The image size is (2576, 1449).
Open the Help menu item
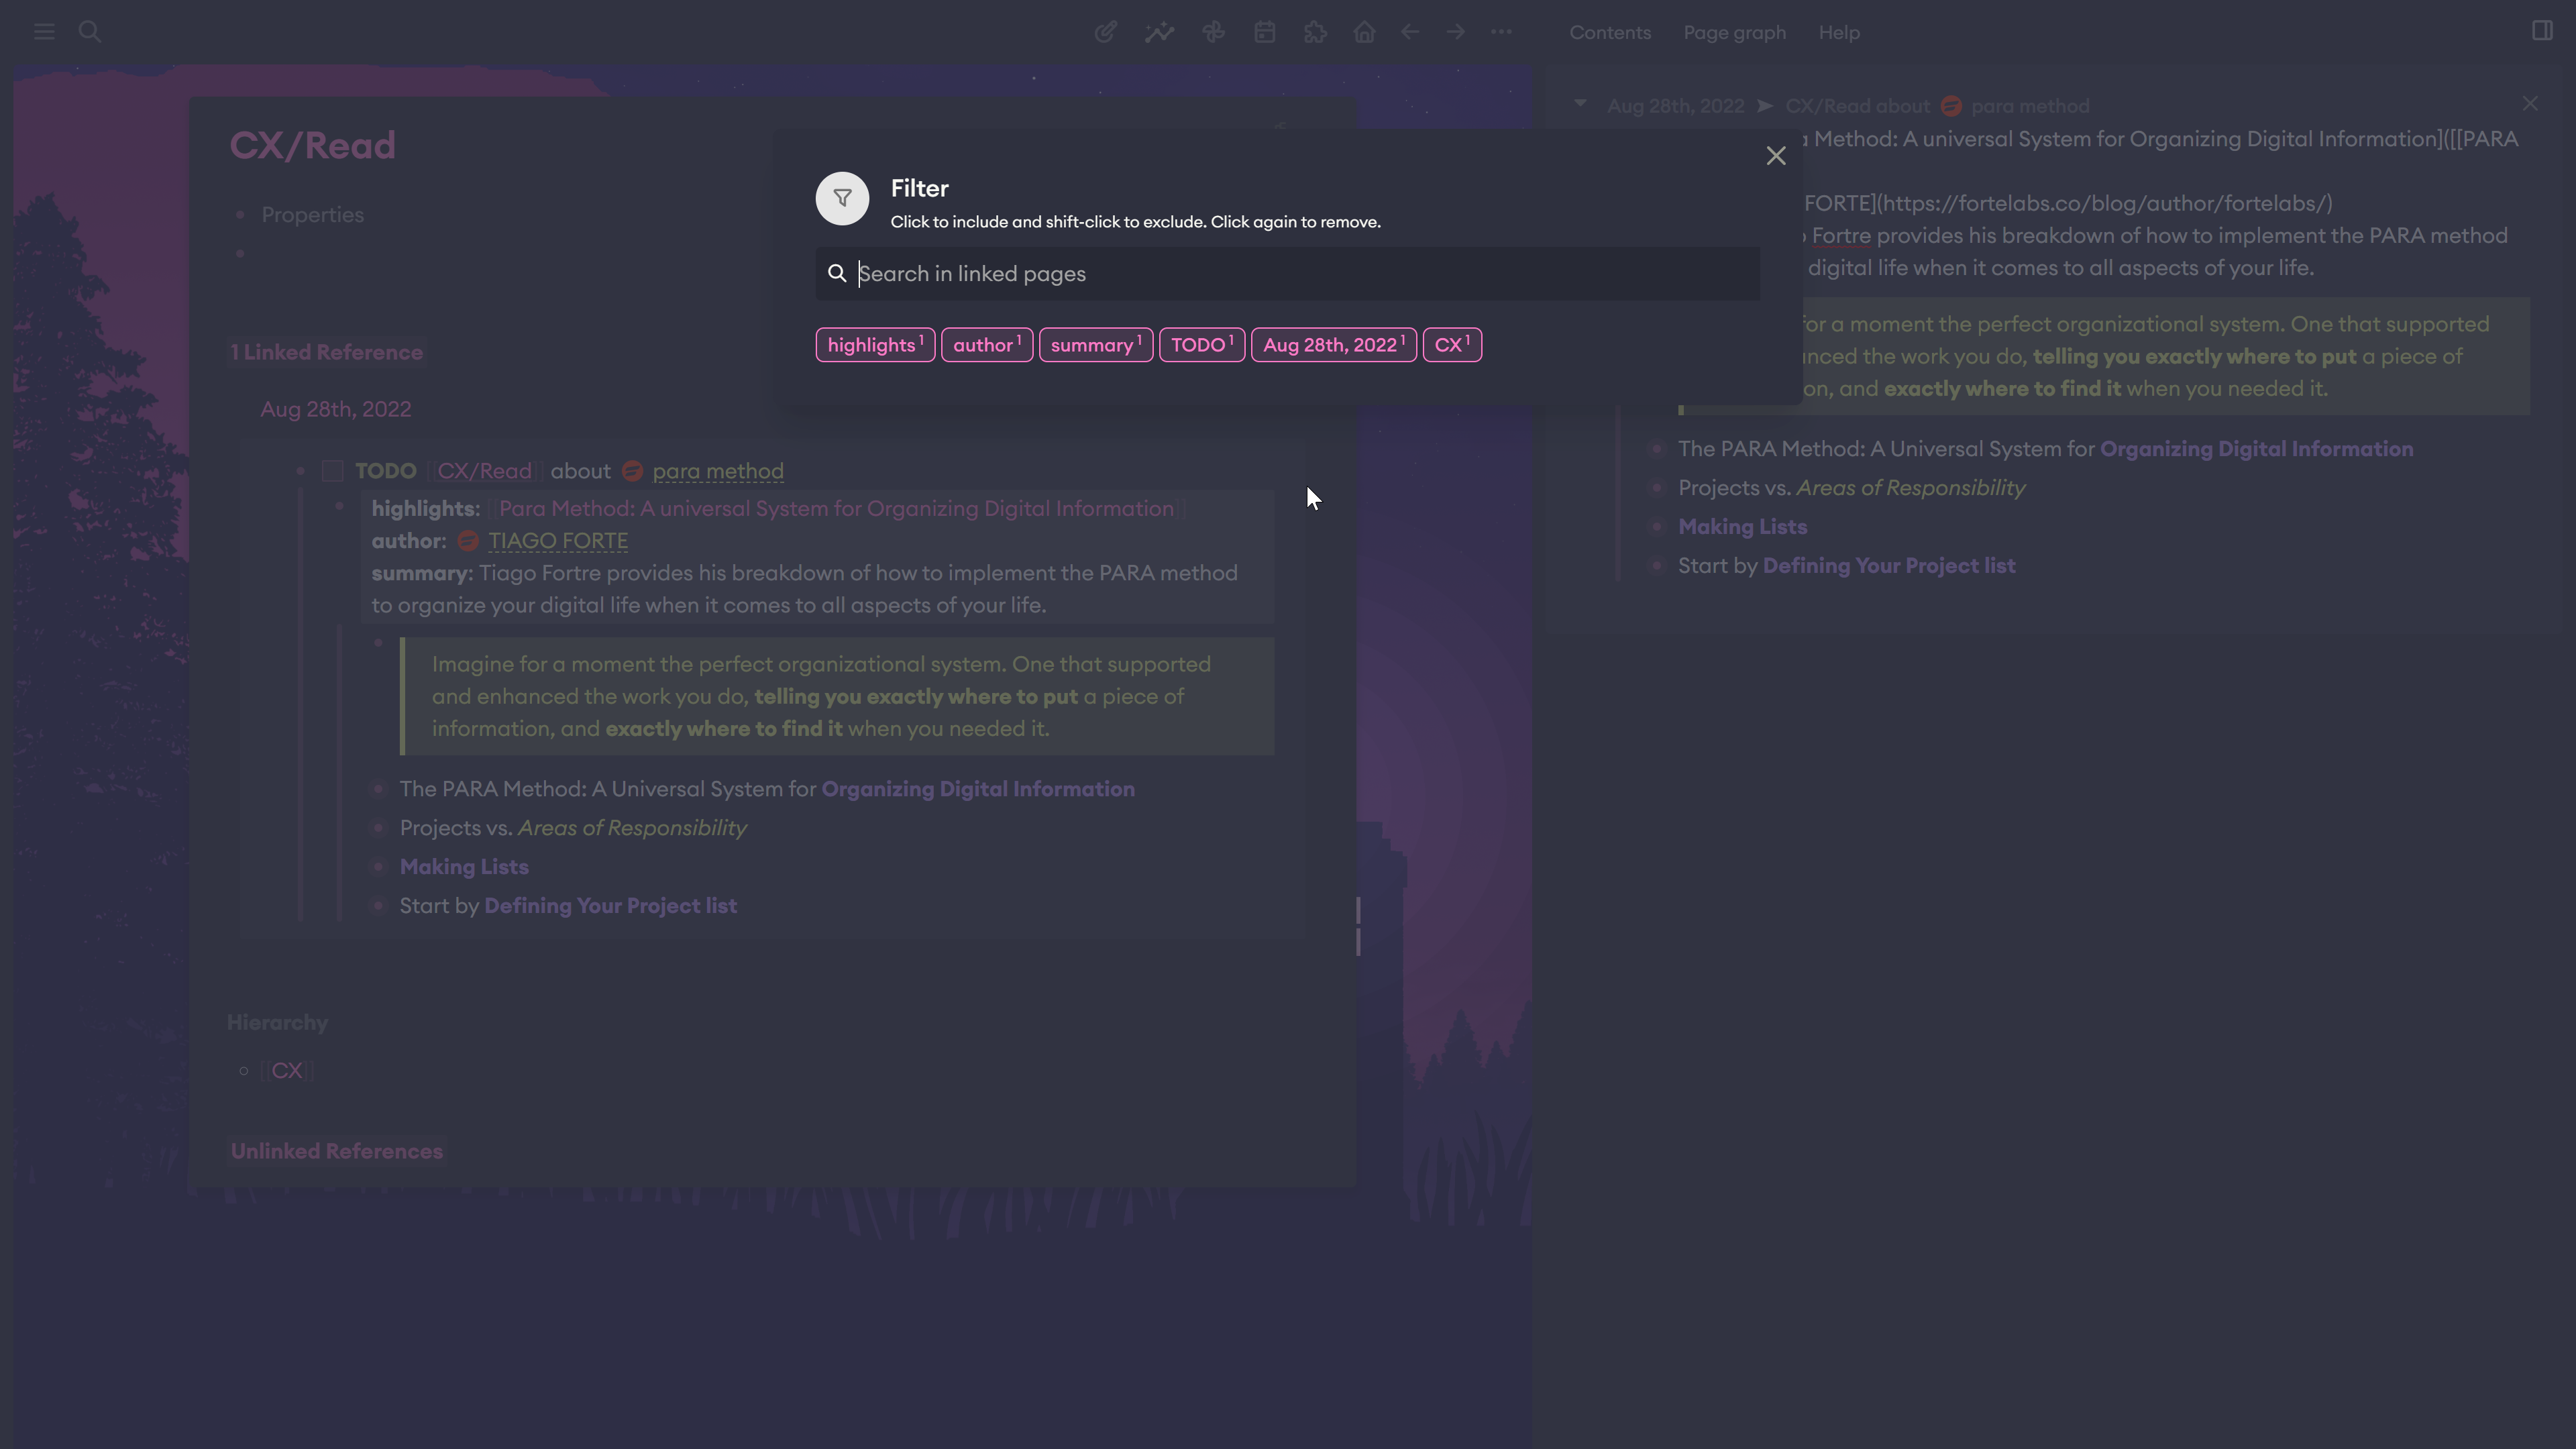click(1839, 32)
